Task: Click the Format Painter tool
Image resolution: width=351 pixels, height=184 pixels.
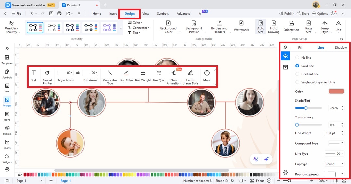Action: (47, 77)
